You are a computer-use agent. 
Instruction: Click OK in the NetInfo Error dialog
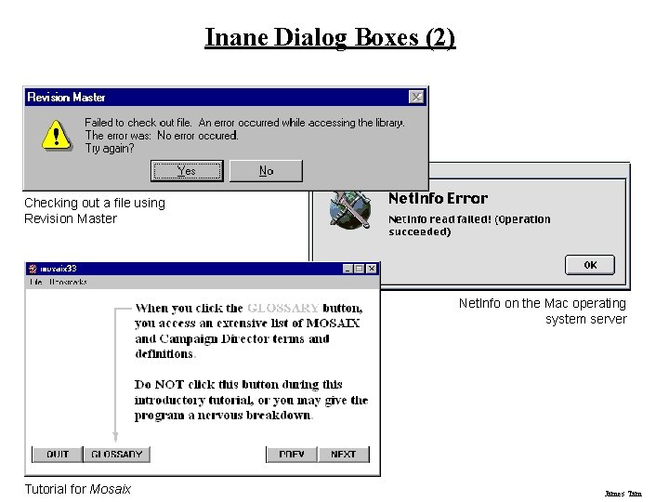590,265
